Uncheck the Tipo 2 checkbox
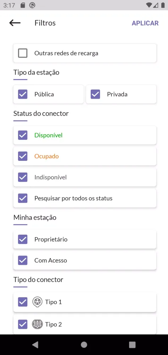 (23, 324)
